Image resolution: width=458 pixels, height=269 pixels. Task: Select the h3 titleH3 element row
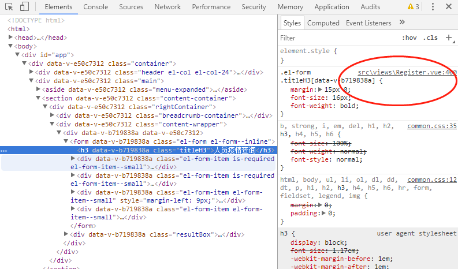click(139, 150)
